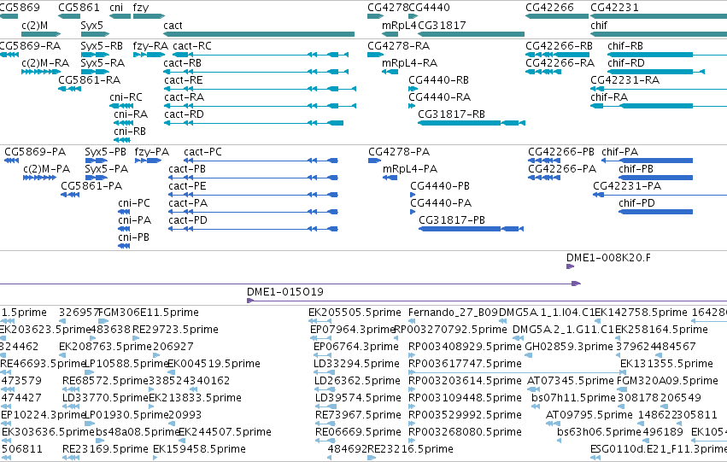
Task: Select CG42266-RA transcript label
Action: pyautogui.click(x=560, y=63)
